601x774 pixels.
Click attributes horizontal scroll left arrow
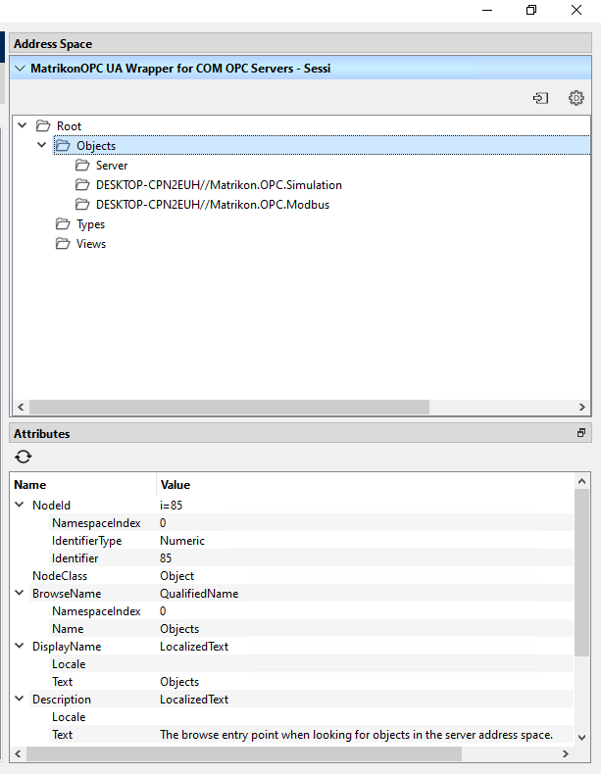[18, 753]
